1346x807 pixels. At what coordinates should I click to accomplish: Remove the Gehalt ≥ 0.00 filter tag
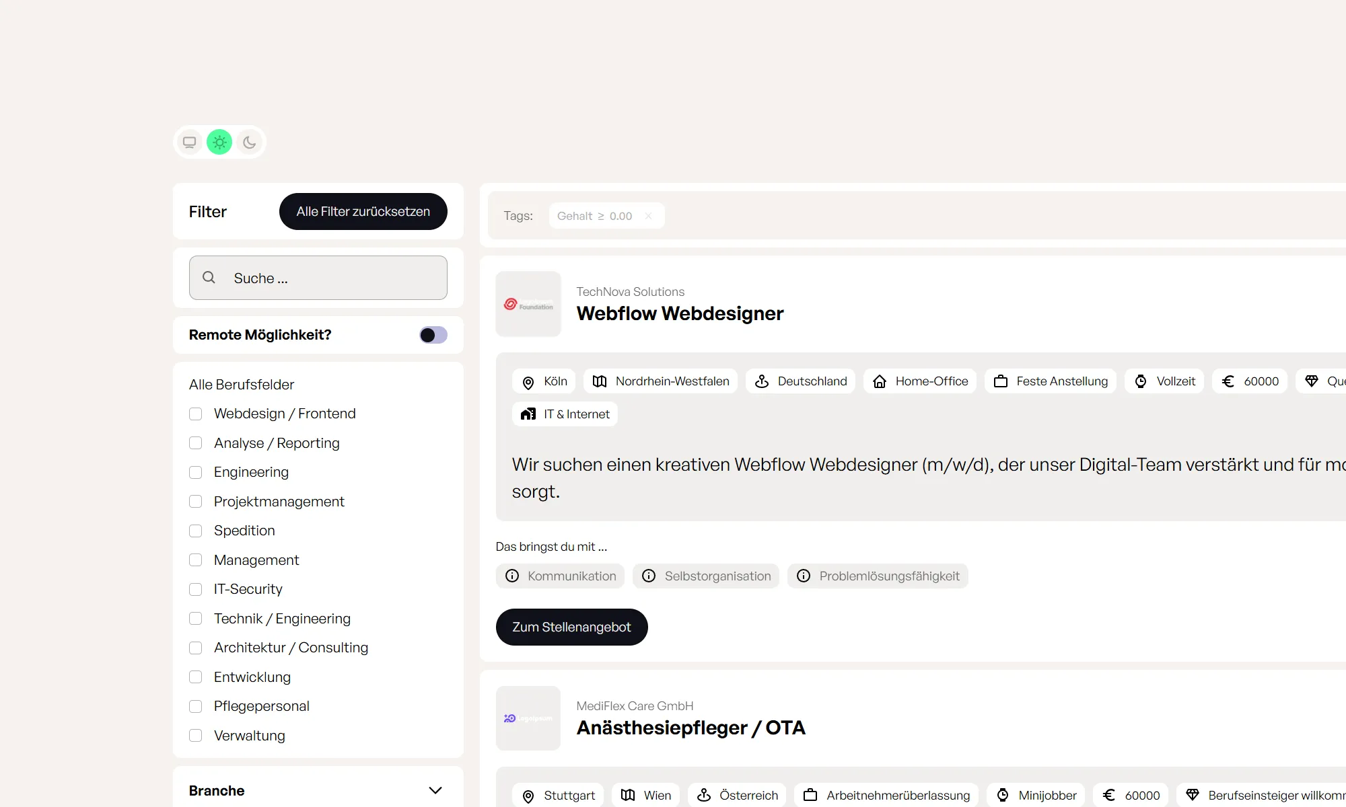(648, 215)
